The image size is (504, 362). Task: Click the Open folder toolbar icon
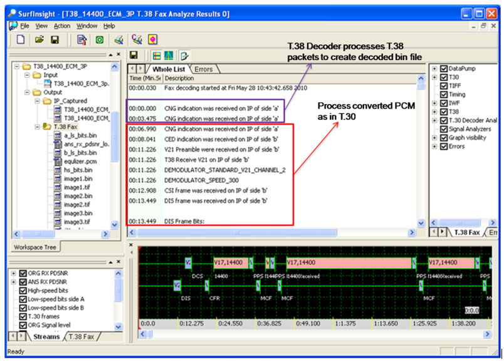click(x=39, y=40)
